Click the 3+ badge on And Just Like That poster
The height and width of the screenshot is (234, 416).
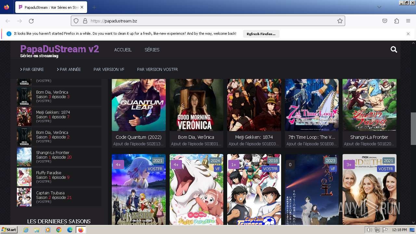[x=349, y=164]
